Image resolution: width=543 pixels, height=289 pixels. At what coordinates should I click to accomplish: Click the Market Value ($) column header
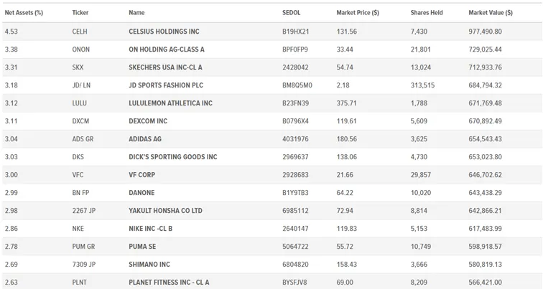click(x=491, y=13)
